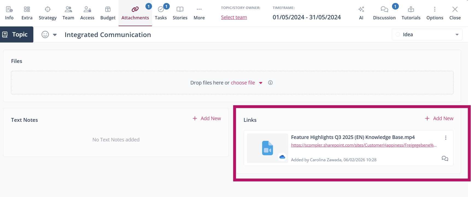Open the SharePoint URL link
The height and width of the screenshot is (197, 471).
click(x=364, y=145)
